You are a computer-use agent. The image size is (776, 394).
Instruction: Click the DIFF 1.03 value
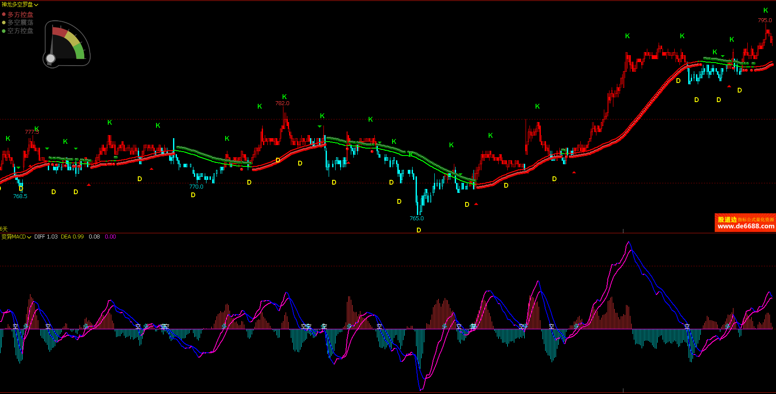coord(46,237)
